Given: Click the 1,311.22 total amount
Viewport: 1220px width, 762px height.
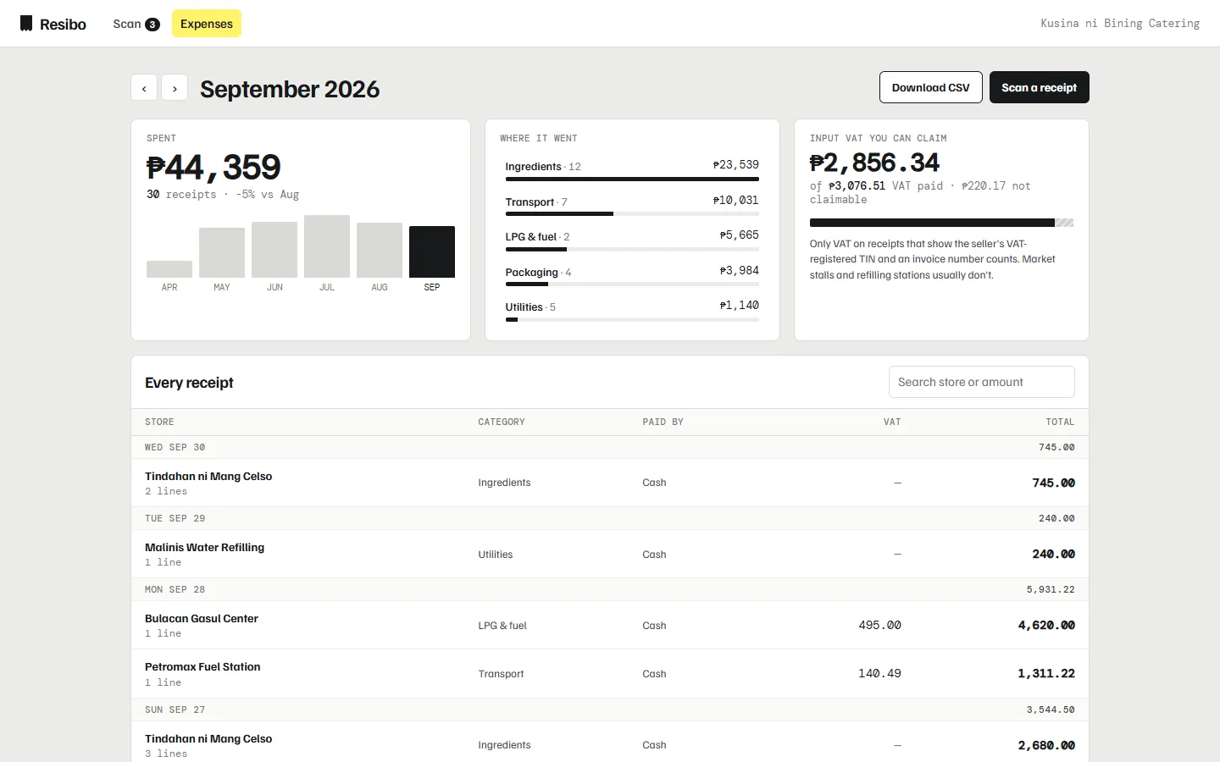Looking at the screenshot, I should (1046, 674).
